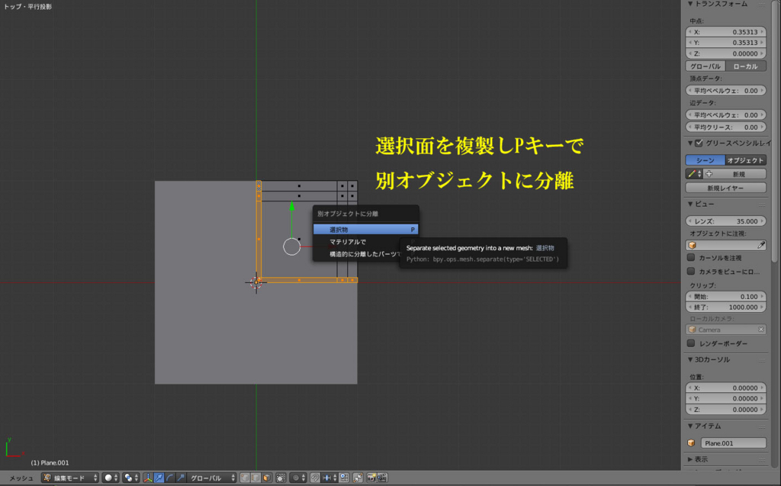Click the 中点 Z 0.00000 field
The image size is (781, 486).
tap(726, 54)
